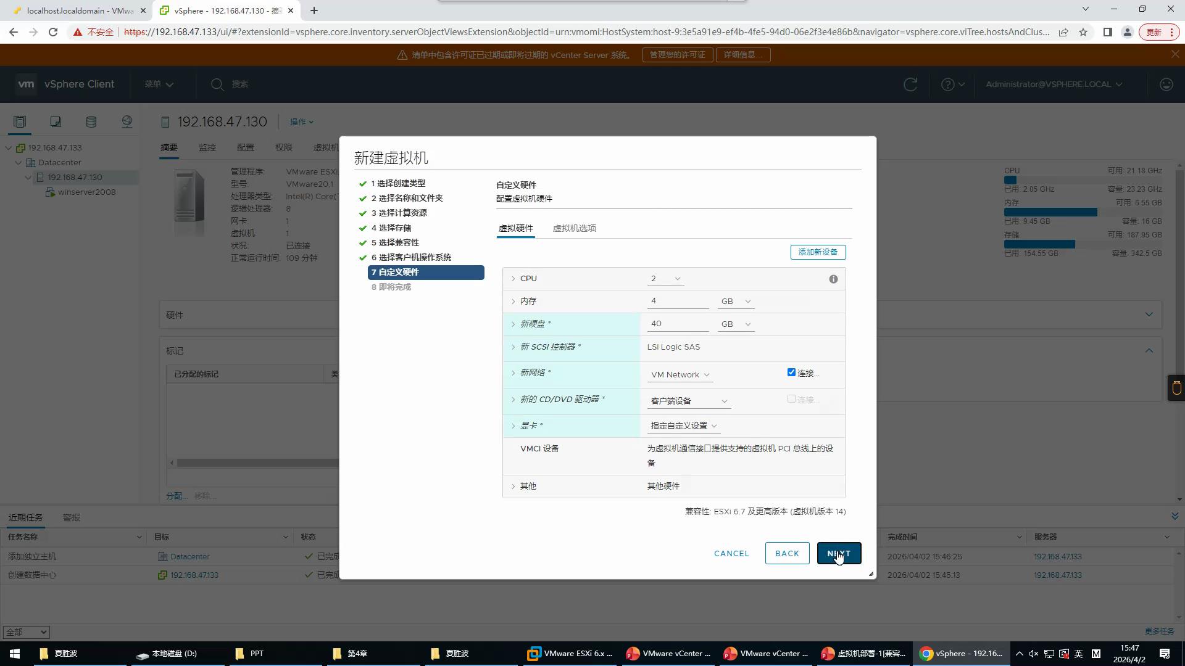Expand the new hard disk row

tap(513, 324)
